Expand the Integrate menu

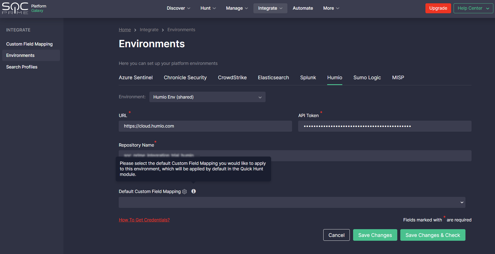click(x=270, y=8)
